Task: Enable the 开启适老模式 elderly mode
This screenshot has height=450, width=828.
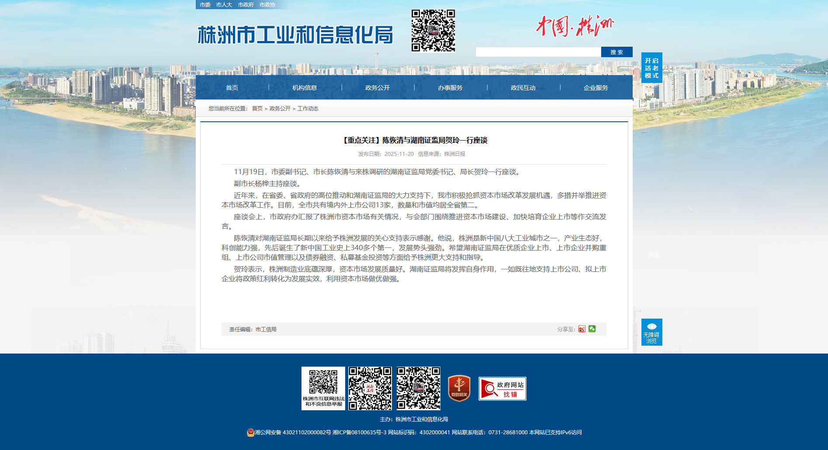Action: point(651,68)
